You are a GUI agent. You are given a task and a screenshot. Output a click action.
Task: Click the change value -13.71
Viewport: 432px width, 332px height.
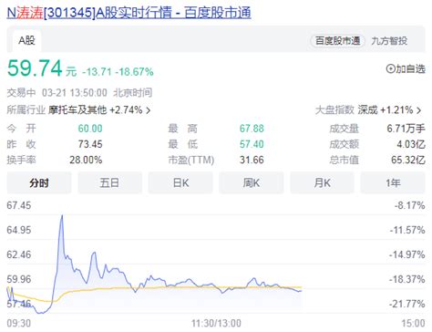[98, 72]
